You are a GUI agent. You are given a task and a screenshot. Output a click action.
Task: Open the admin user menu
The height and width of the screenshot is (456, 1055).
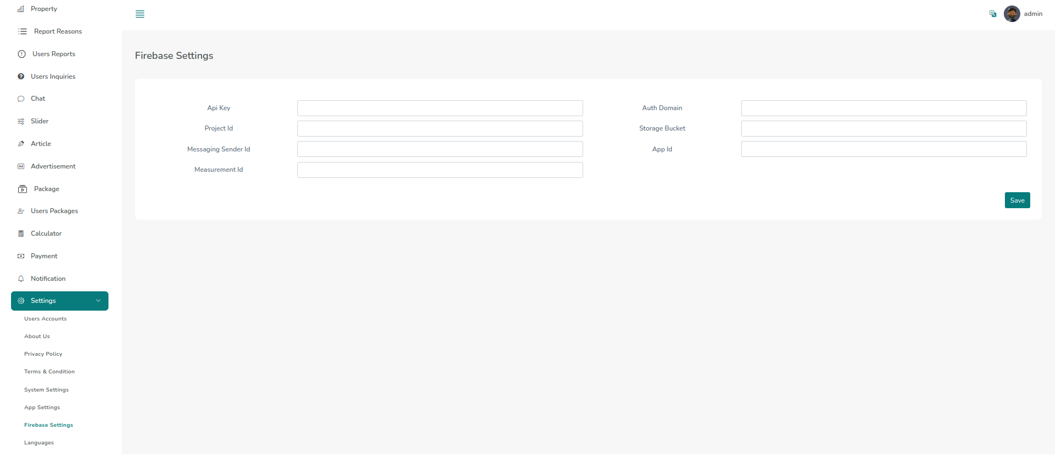[x=1023, y=14]
